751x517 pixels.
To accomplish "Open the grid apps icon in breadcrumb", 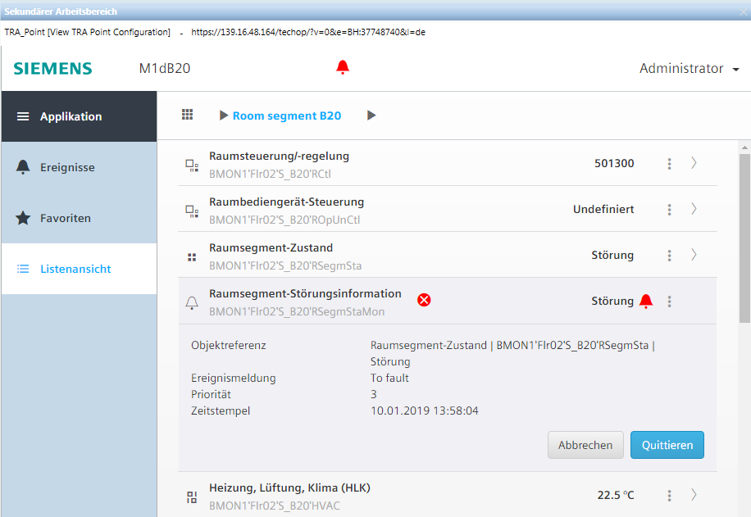I will point(187,116).
